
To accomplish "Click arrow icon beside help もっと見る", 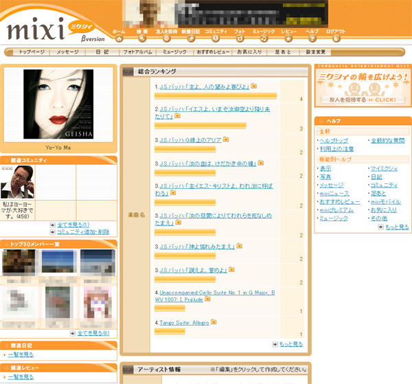I will [x=380, y=227].
